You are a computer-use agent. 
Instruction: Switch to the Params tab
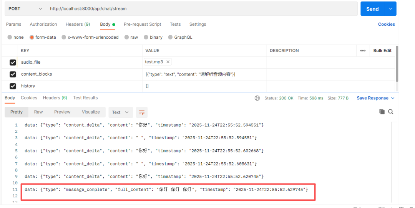(13, 24)
